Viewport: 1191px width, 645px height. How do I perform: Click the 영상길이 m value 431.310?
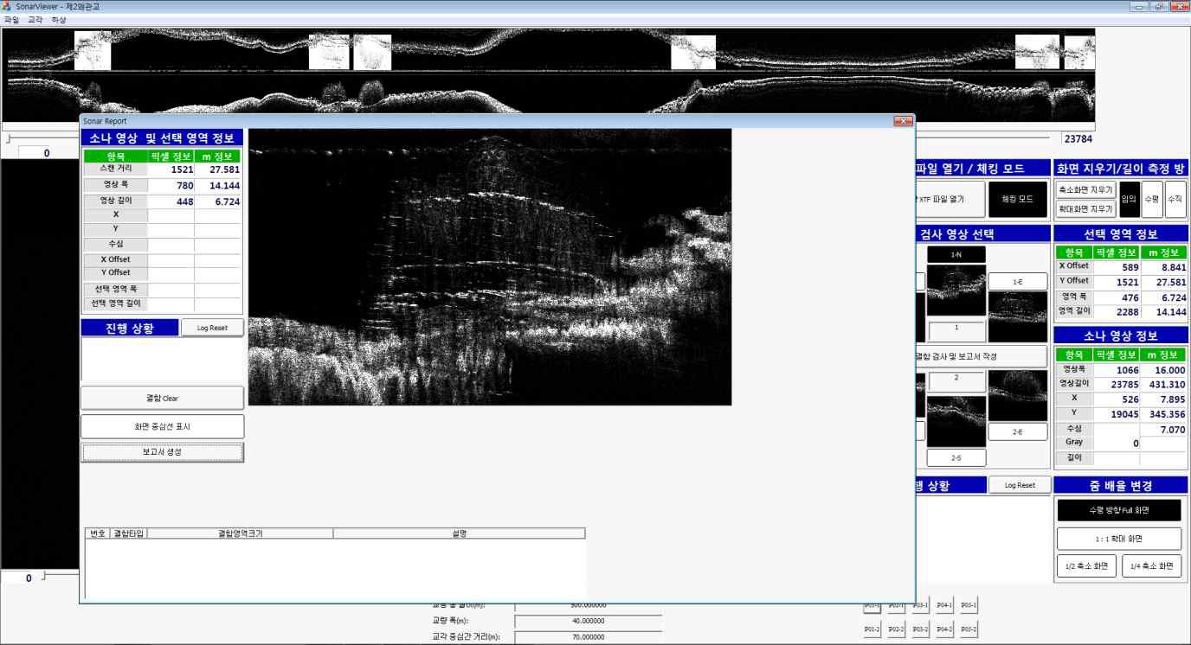coord(1162,384)
